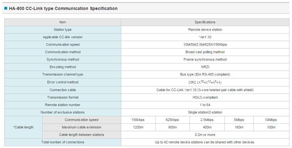The image size is (292, 148).
Task: Click the 'Specifications' column header
Action: click(x=205, y=22)
